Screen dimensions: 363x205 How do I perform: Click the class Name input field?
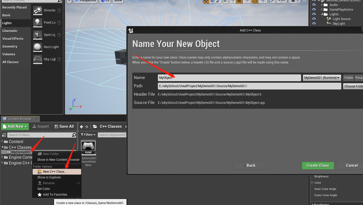pyautogui.click(x=229, y=78)
